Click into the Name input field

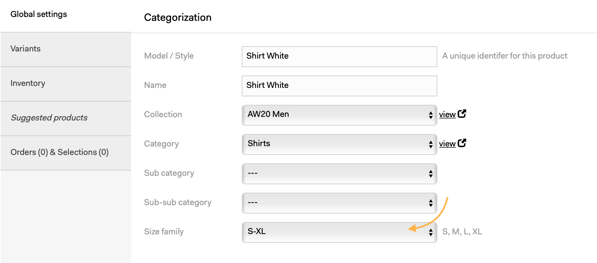click(x=339, y=86)
